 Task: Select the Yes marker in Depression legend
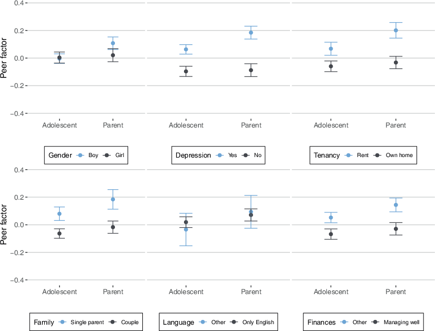(x=217, y=155)
